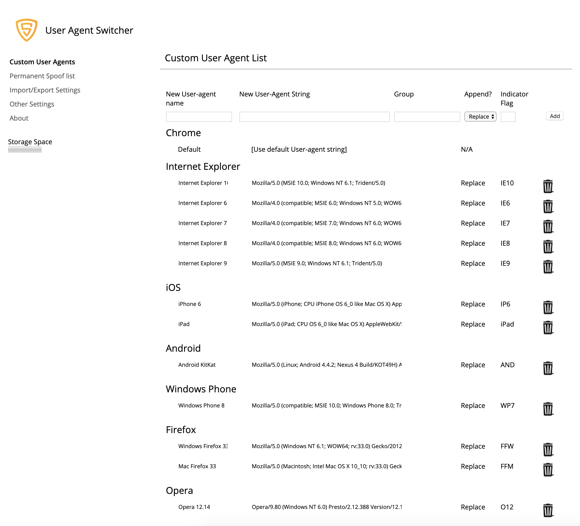Delete the Opera 12.14 entry
The width and height of the screenshot is (580, 526).
click(548, 510)
